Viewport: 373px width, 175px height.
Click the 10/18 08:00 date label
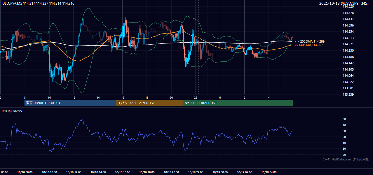click(25, 172)
